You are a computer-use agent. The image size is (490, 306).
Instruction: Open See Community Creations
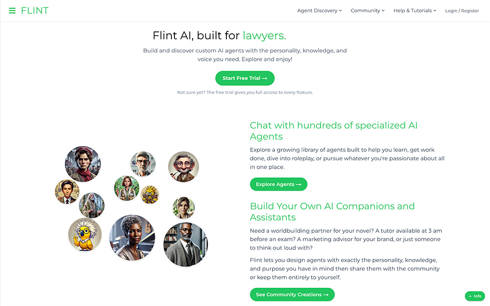pos(292,294)
